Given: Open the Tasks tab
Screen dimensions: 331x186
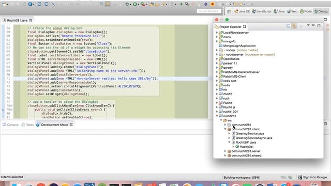Looking at the screenshot, I should [27, 125].
